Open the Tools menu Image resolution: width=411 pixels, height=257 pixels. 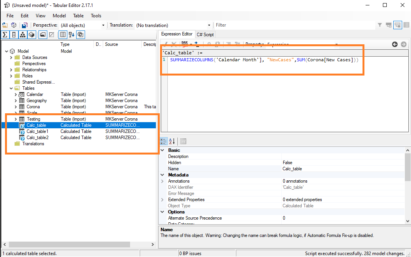click(x=96, y=16)
